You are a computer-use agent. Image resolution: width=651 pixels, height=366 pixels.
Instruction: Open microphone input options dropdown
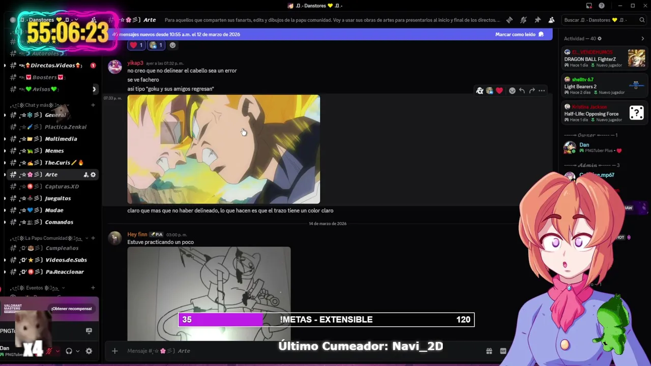[x=57, y=351]
